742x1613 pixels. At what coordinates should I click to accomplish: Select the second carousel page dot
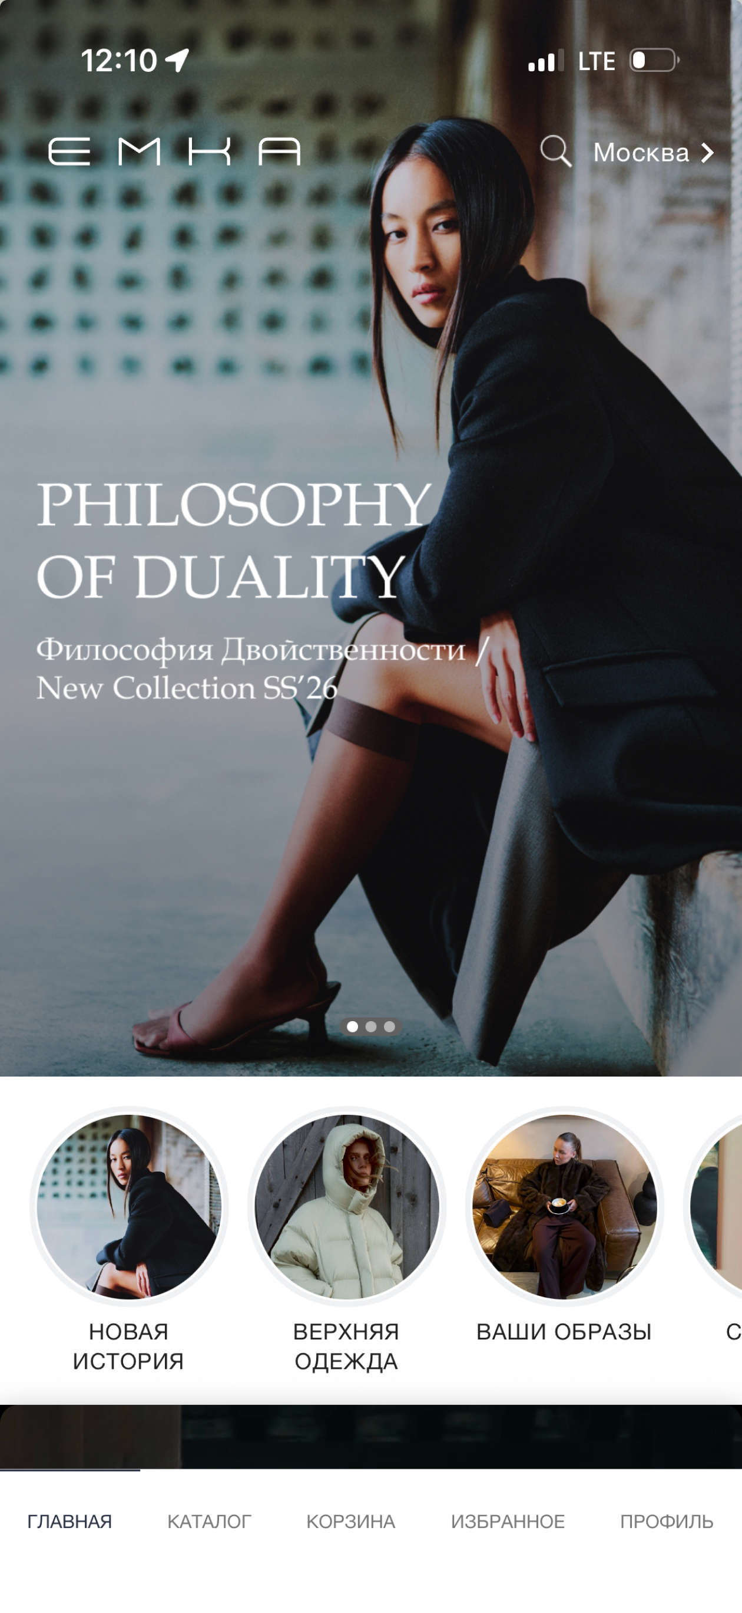coord(371,1026)
